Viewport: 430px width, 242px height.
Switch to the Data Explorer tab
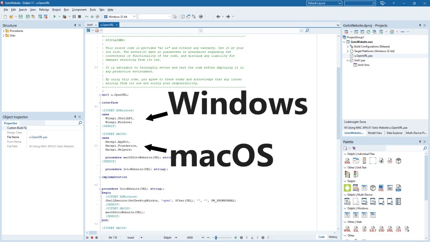click(x=394, y=133)
